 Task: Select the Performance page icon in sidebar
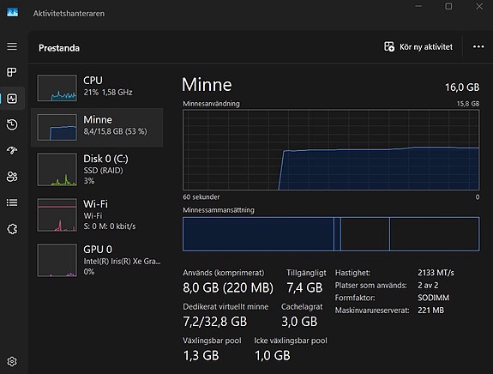tap(12, 99)
